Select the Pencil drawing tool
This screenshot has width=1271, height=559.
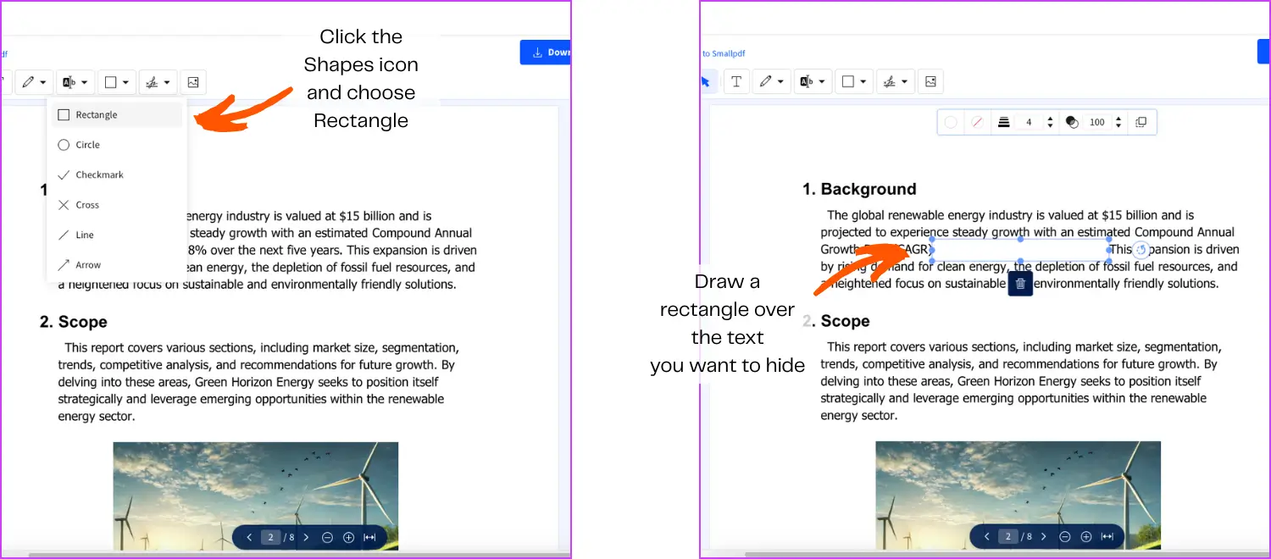click(765, 80)
